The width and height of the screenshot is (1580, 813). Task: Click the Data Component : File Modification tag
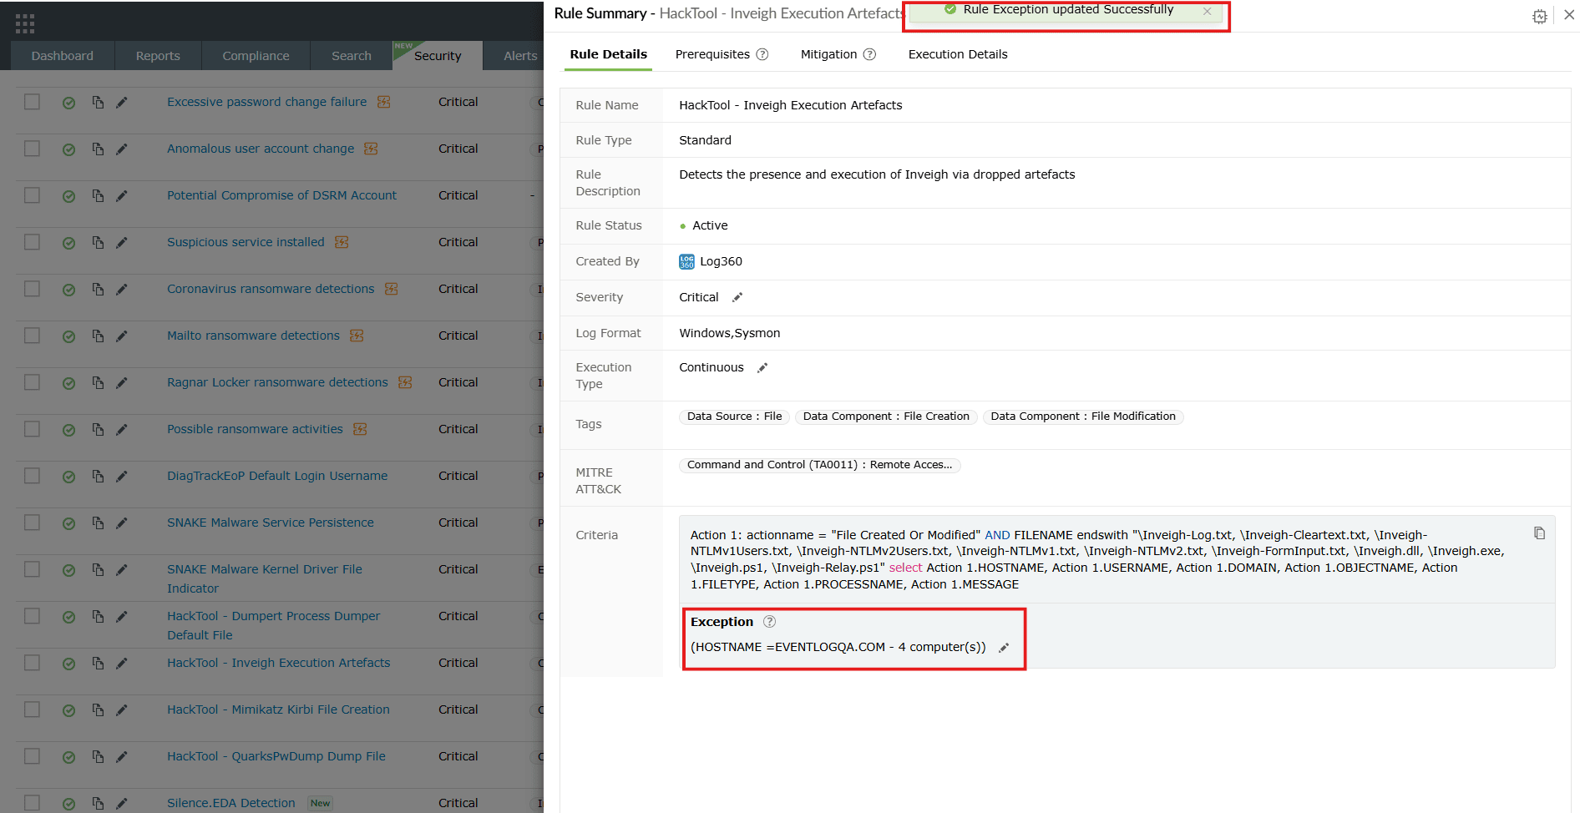point(1083,417)
